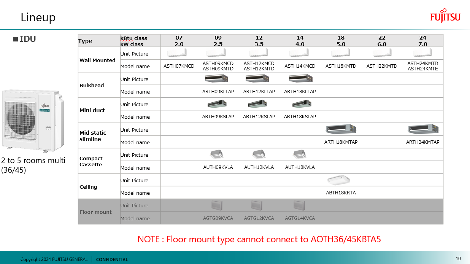Select model name ARTH12KLLAP

[x=259, y=92]
